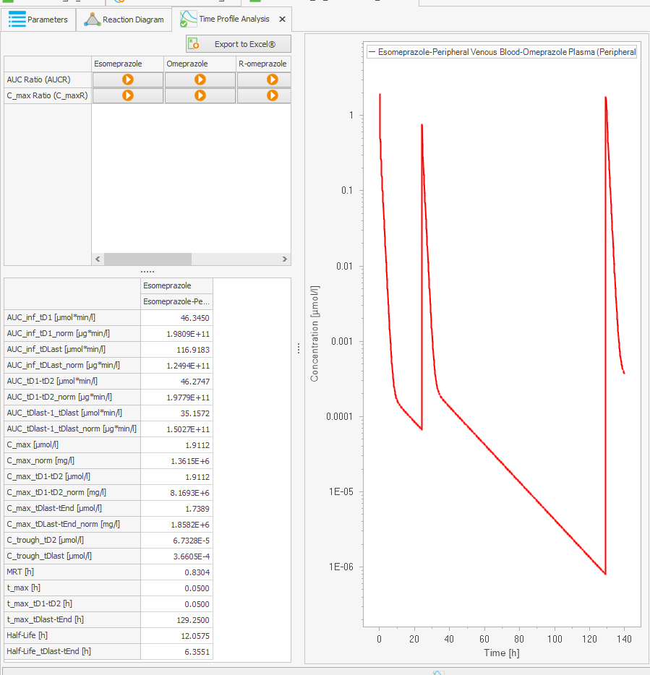Select the C_trough_tDlast value 3.6605E-4
The width and height of the screenshot is (650, 675).
point(176,556)
